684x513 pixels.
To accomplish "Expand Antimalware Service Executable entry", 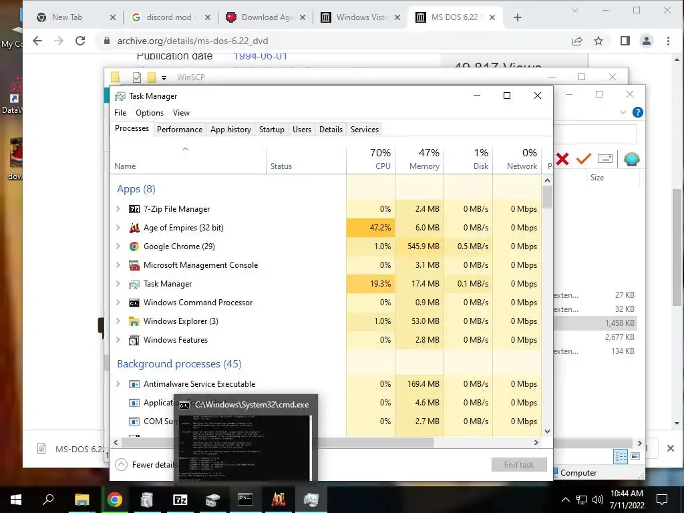I will (118, 384).
